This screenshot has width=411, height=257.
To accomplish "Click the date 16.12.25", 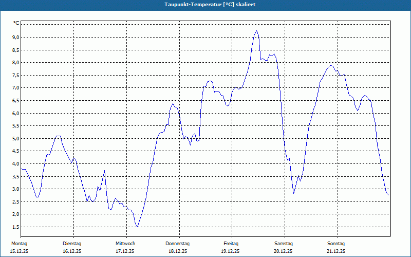I will (72, 251).
